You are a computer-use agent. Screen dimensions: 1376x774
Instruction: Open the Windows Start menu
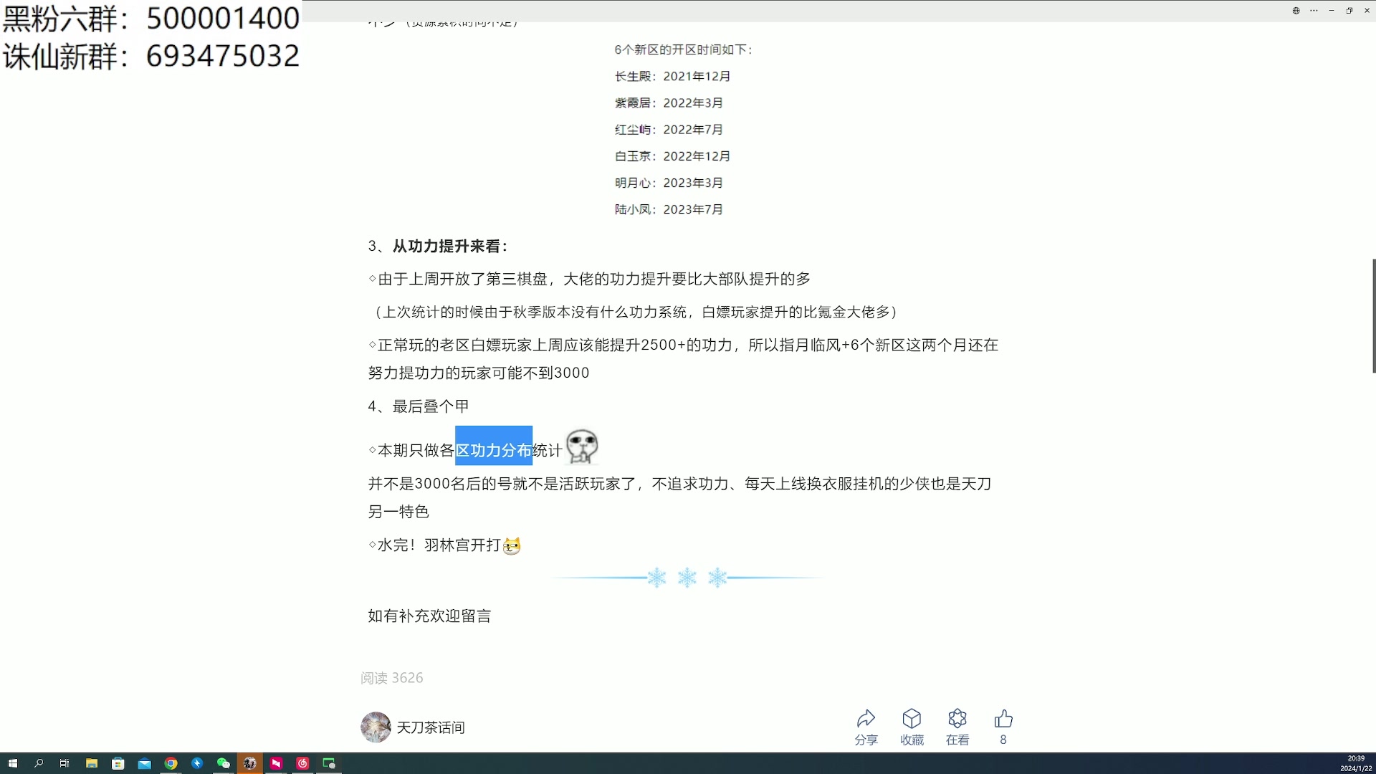coord(14,763)
